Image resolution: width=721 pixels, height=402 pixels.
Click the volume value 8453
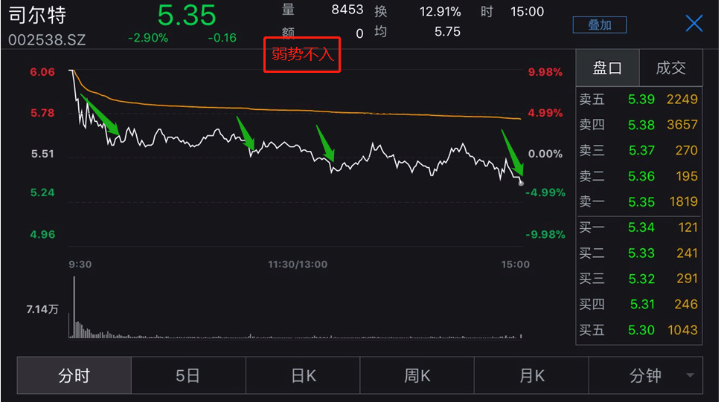click(x=347, y=10)
